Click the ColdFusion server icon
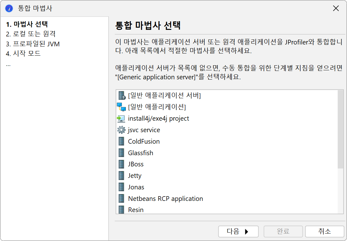347x241 pixels. (x=121, y=141)
